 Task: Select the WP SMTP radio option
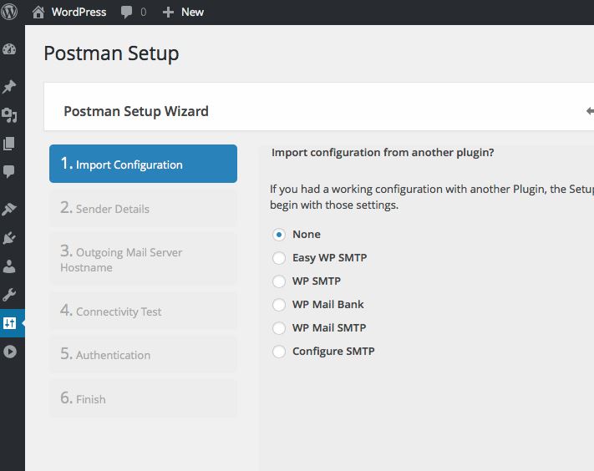279,281
